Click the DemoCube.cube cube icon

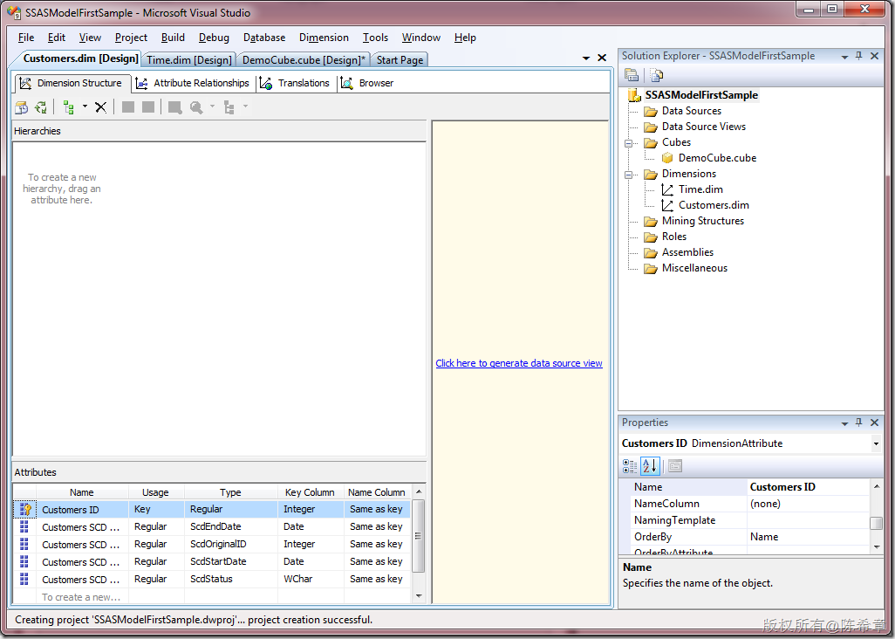(667, 158)
